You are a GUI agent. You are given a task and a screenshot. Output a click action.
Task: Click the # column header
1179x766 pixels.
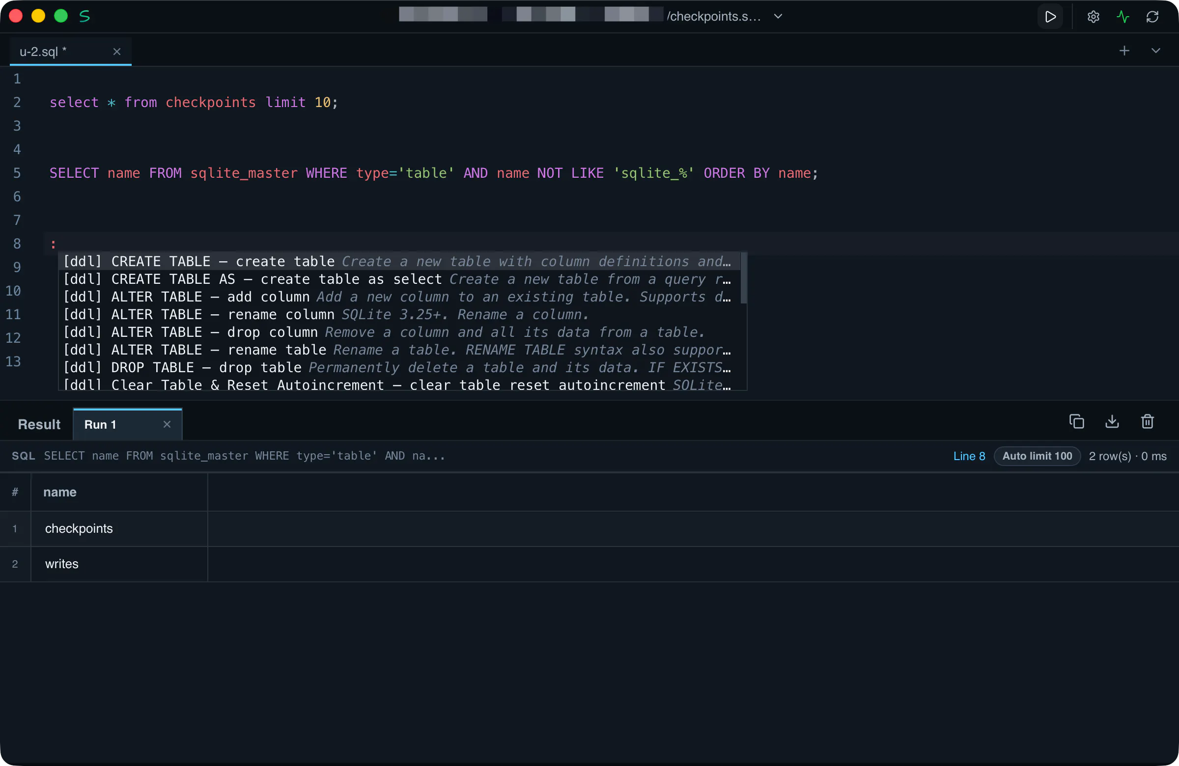pyautogui.click(x=15, y=492)
